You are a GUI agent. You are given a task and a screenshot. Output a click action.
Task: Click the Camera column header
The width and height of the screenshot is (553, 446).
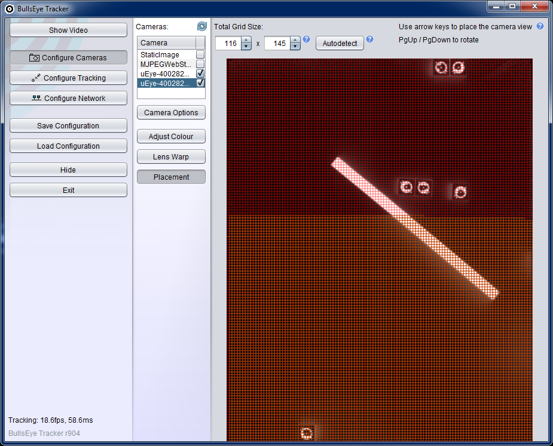167,43
